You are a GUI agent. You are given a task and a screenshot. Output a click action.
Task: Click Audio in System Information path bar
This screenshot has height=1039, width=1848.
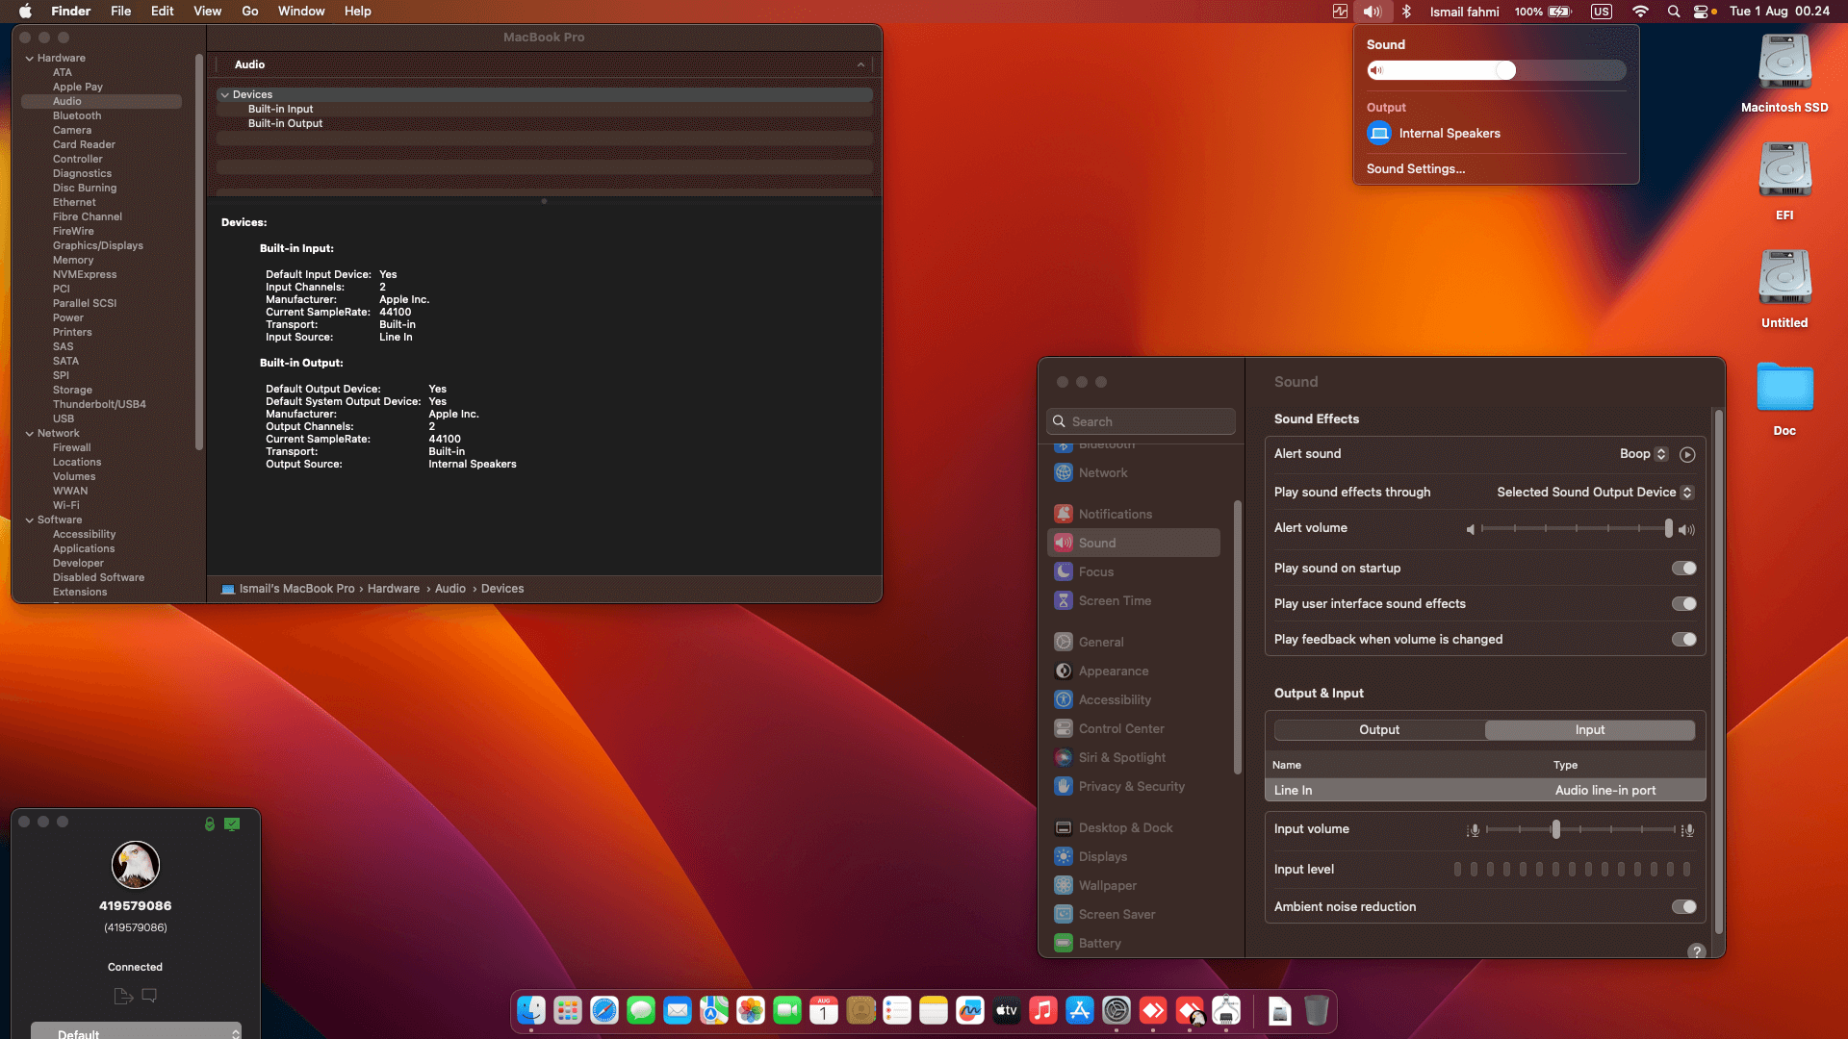pos(450,589)
